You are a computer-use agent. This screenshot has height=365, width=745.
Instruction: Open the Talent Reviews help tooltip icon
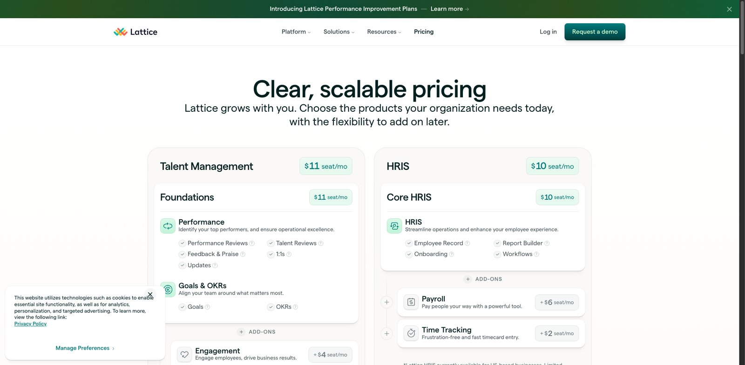(321, 243)
